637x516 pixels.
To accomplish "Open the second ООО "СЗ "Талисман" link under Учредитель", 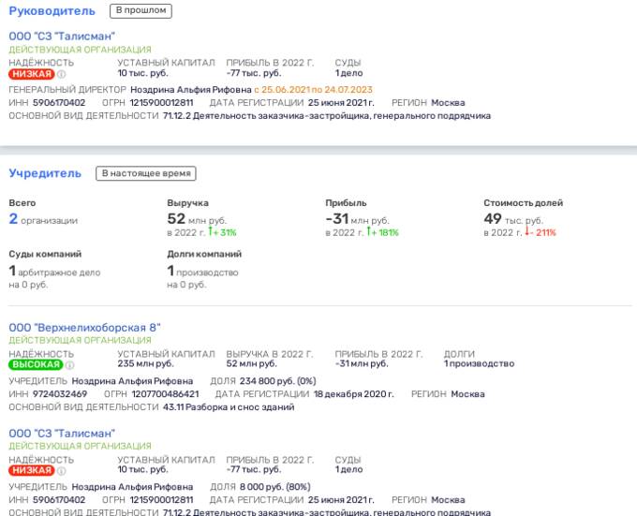I will (62, 434).
